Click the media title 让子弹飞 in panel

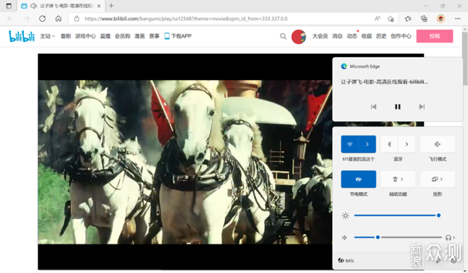pos(384,82)
